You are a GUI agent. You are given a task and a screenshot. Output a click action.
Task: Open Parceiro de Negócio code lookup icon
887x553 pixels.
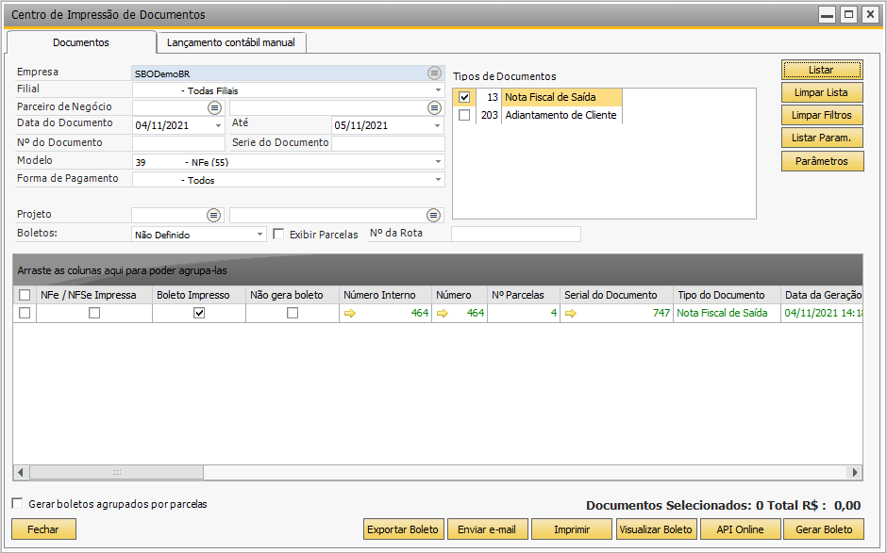[x=214, y=107]
